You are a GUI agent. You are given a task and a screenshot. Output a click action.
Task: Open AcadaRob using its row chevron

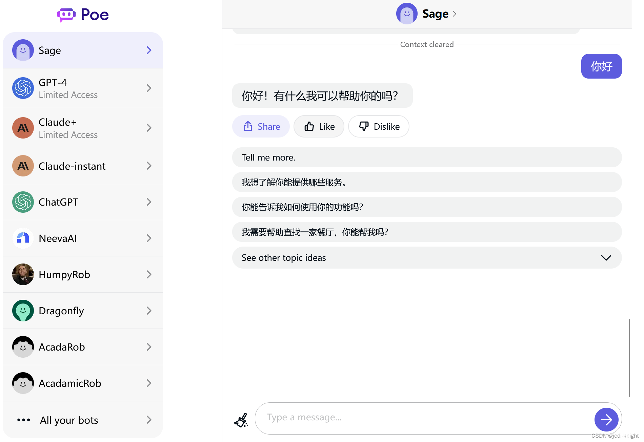[x=149, y=347]
